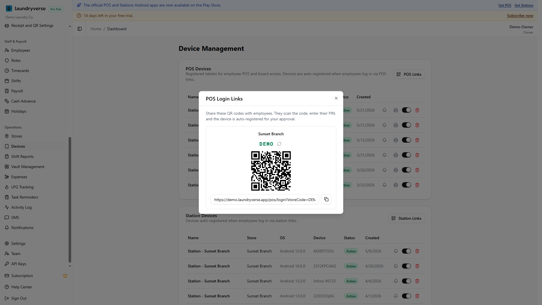This screenshot has height=305, width=542.
Task: Bell icon for station created 5/9/2026
Action: point(396,251)
